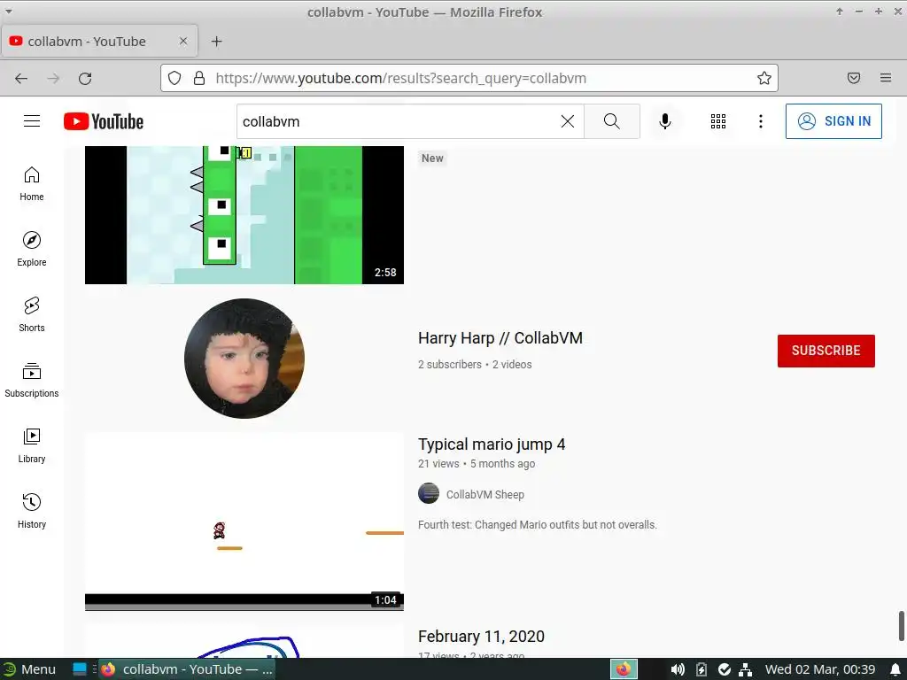The image size is (907, 680).
Task: Open window menu arrow in title bar
Action: 9,11
